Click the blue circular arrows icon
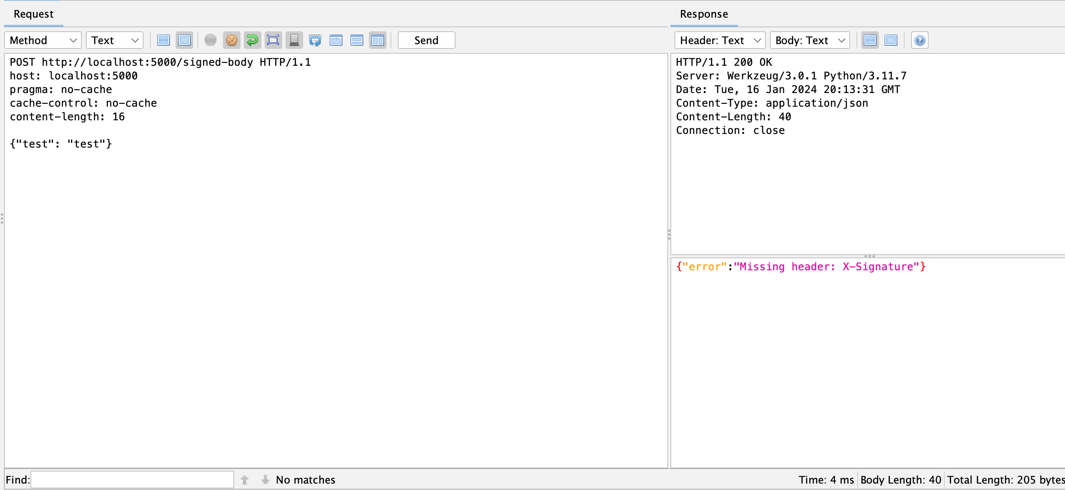 315,40
